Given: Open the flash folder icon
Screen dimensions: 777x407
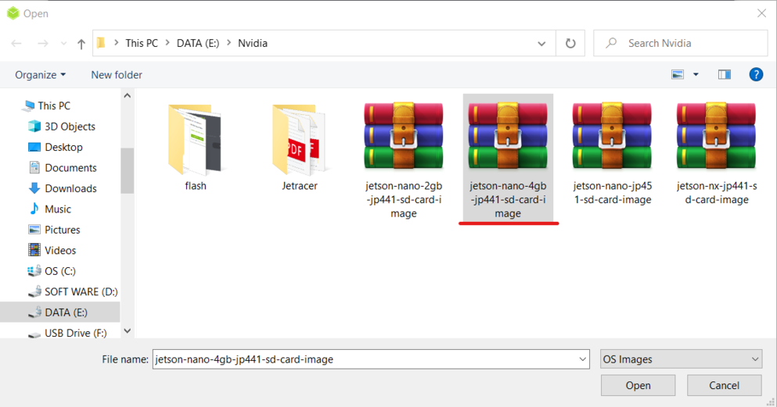Looking at the screenshot, I should pyautogui.click(x=195, y=140).
